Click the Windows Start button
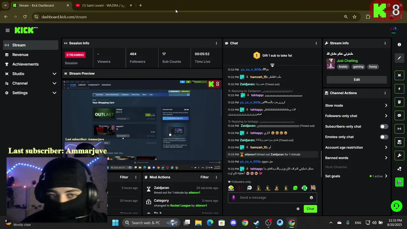The image size is (407, 229). pos(115,223)
